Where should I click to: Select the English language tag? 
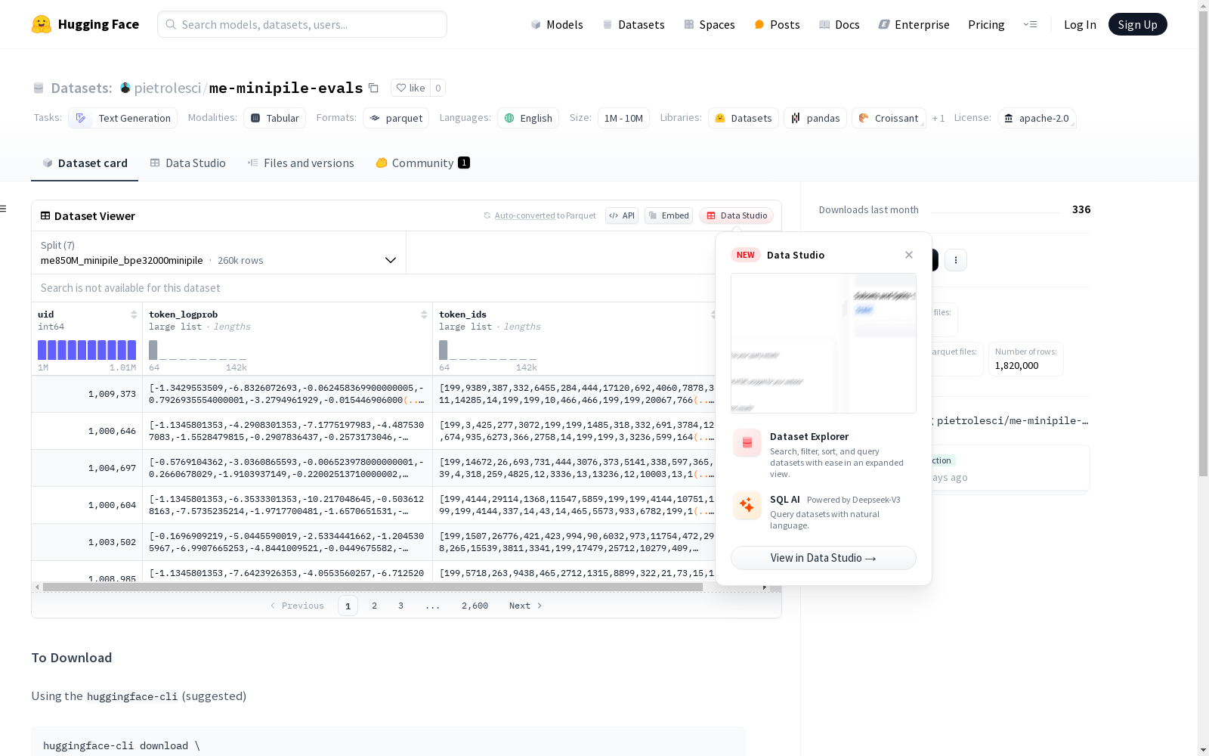pyautogui.click(x=528, y=118)
